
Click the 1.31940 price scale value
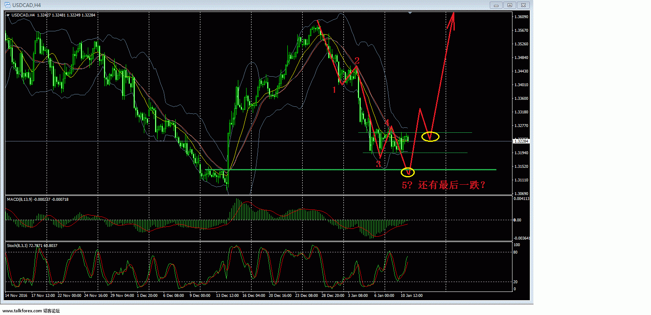click(x=522, y=153)
